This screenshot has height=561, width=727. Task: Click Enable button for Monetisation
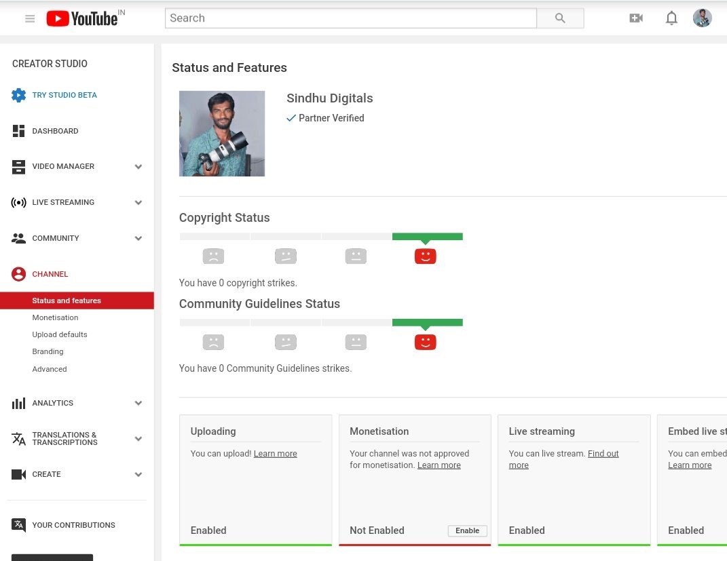point(467,531)
